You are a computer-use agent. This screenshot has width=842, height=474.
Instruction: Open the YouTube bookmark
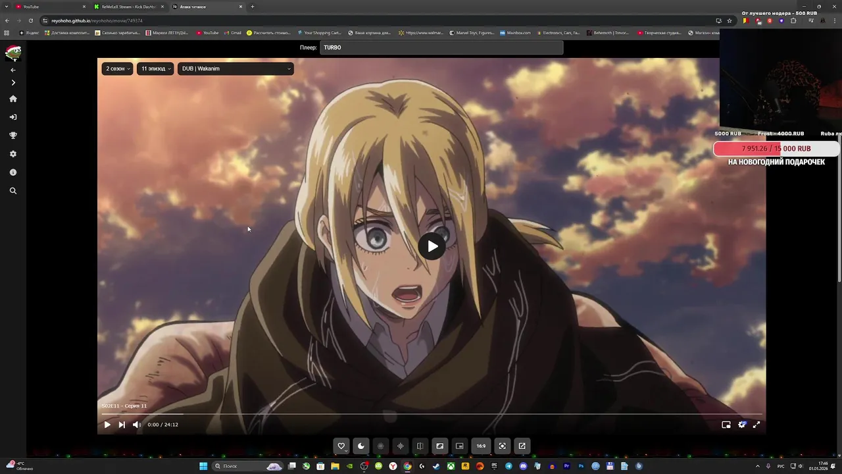[x=207, y=32]
